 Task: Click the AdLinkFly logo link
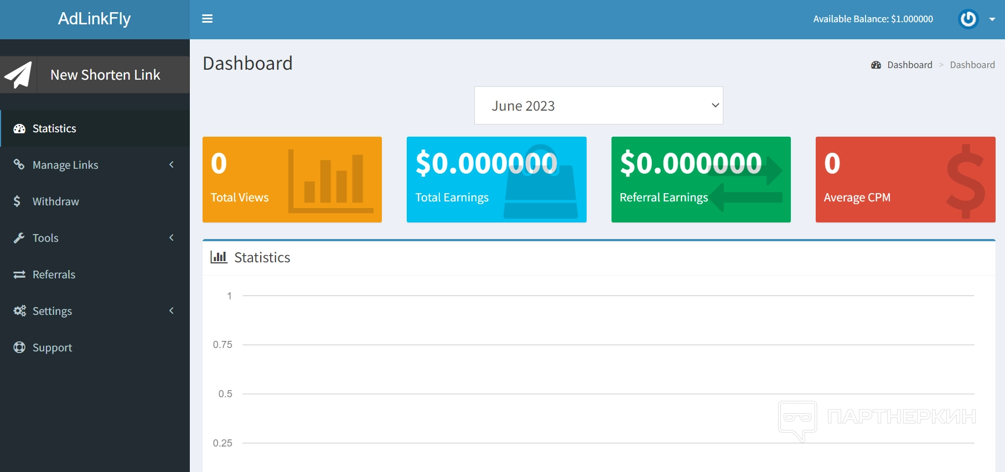click(95, 19)
